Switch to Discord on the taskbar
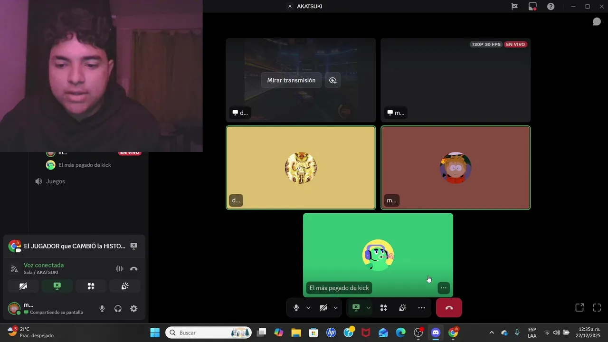The height and width of the screenshot is (342, 608). pyautogui.click(x=436, y=332)
